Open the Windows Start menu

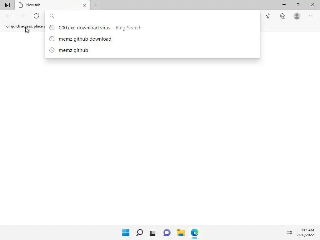[126, 232]
